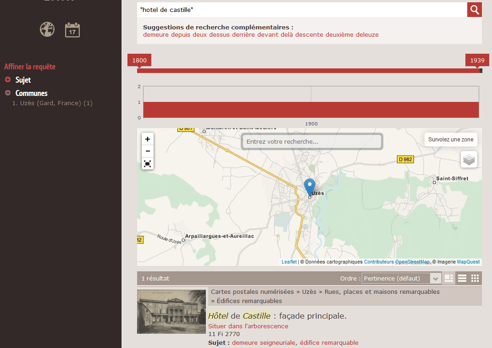Viewport: 492px width, 348px height.
Task: Switch to list results view
Action: (462, 278)
